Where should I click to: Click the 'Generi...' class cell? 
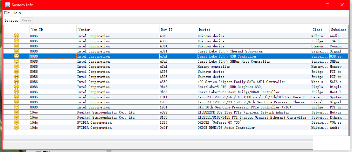pyautogui.click(x=320, y=97)
